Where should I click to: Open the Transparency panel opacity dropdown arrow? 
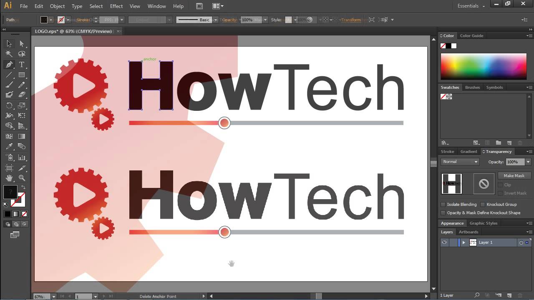point(528,162)
